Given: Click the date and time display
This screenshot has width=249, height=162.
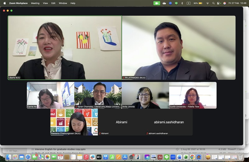Looking at the screenshot, I should tap(237, 3).
